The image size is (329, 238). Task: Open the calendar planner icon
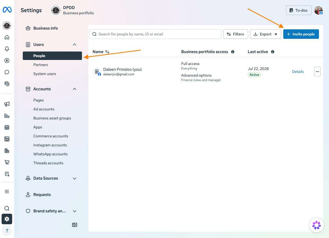7,127
